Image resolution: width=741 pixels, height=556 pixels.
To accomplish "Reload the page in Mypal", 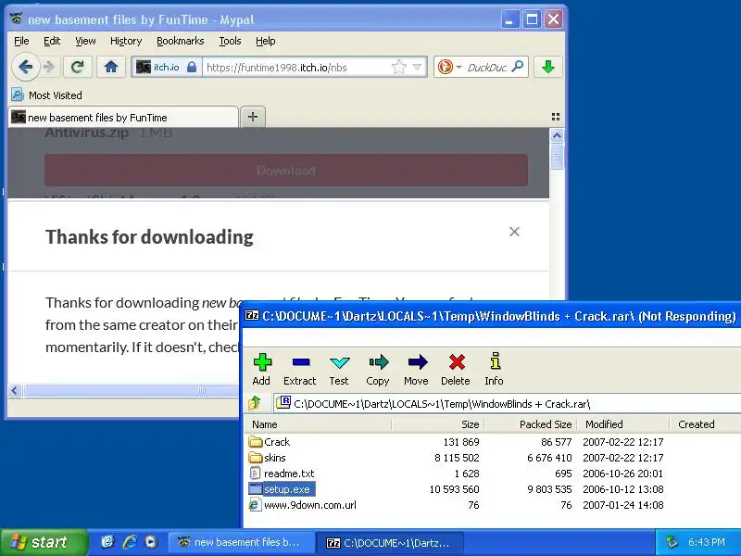I will coord(78,67).
